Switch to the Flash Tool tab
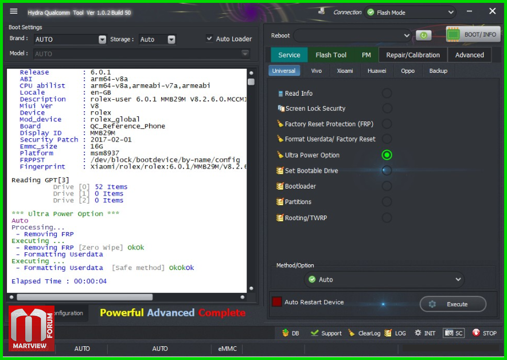Viewport: 507px width, 360px height. (x=331, y=55)
